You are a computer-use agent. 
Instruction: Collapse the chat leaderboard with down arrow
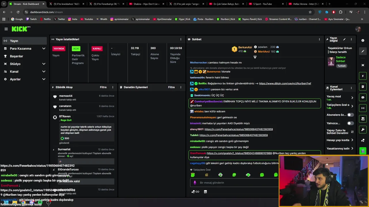[255, 57]
